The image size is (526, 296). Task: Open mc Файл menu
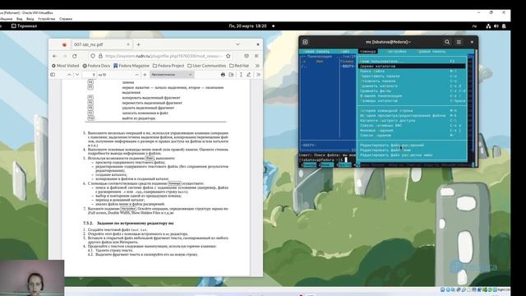(345, 51)
